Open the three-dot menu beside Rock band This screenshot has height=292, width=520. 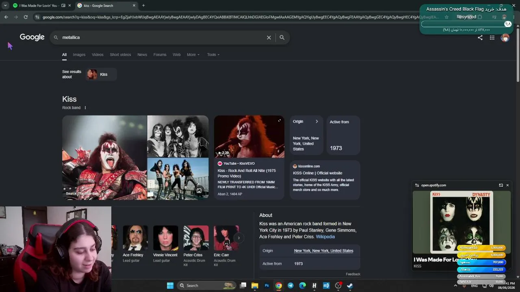point(85,108)
